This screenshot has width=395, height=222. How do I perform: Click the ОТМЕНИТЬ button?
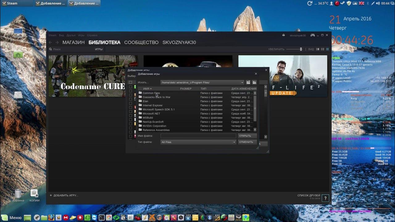click(x=247, y=142)
